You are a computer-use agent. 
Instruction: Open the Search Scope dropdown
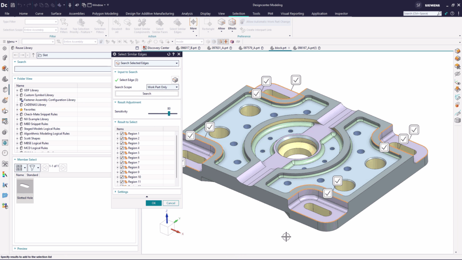click(x=162, y=87)
